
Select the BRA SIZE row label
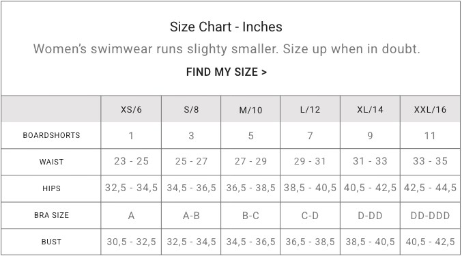click(51, 215)
